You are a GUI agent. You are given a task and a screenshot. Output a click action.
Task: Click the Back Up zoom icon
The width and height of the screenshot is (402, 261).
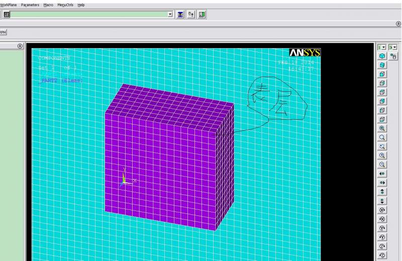(x=382, y=146)
